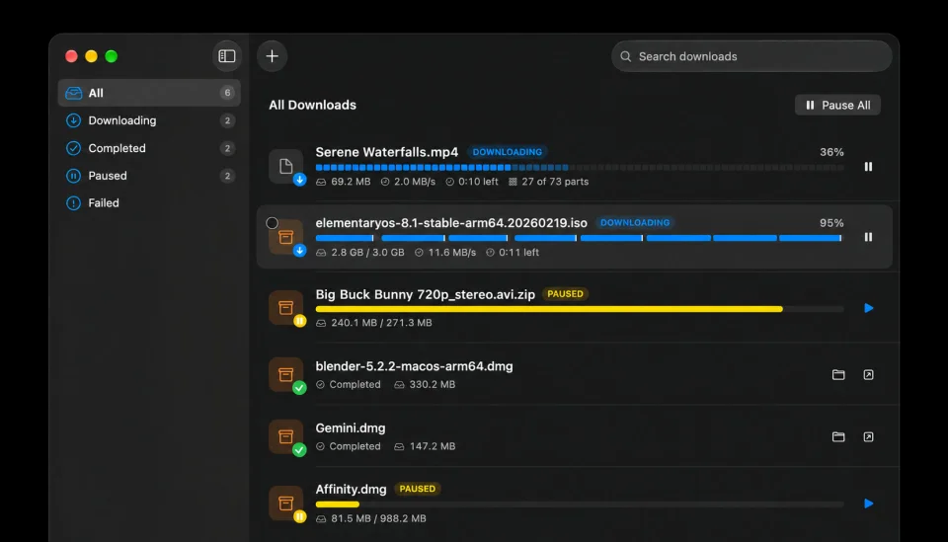Viewport: 948px width, 542px height.
Task: Click PAUSED badge on Affinity.dmg
Action: tap(417, 489)
